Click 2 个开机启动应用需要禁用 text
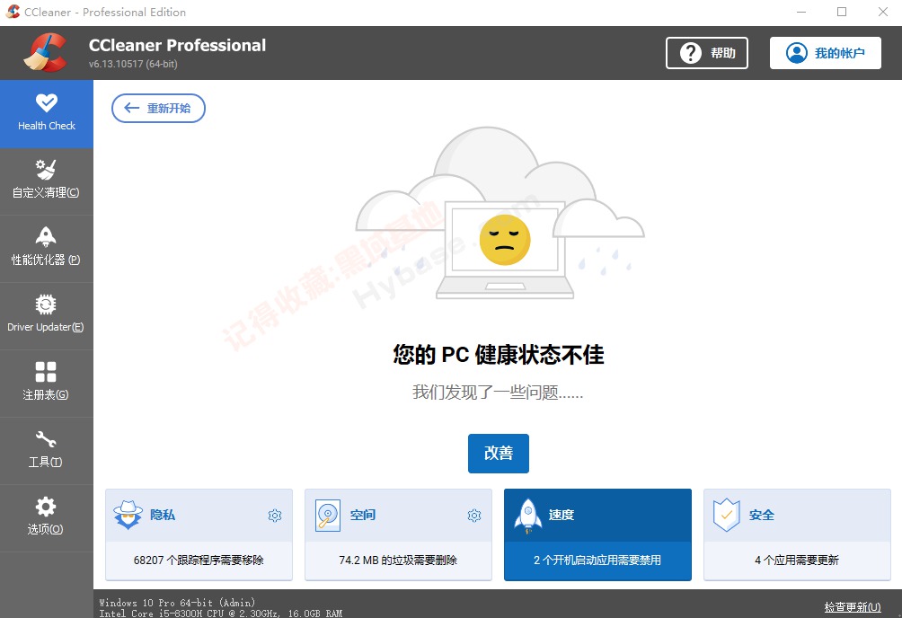Viewport: 902px width, 618px height. pos(597,560)
